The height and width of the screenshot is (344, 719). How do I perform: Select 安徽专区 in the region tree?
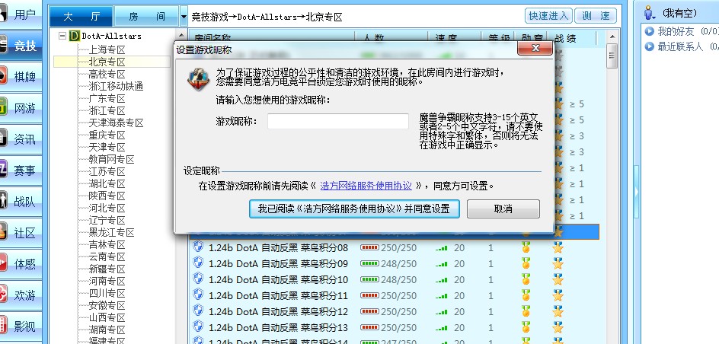coord(107,305)
